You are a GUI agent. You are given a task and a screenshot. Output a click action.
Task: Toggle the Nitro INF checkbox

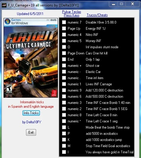(x=64, y=35)
